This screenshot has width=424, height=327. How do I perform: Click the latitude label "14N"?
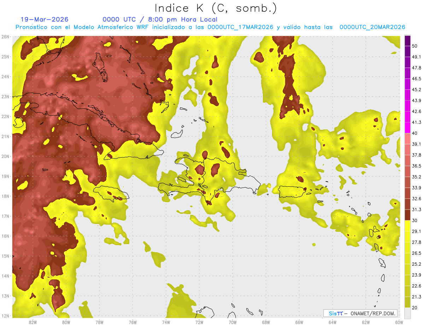(x=5, y=276)
